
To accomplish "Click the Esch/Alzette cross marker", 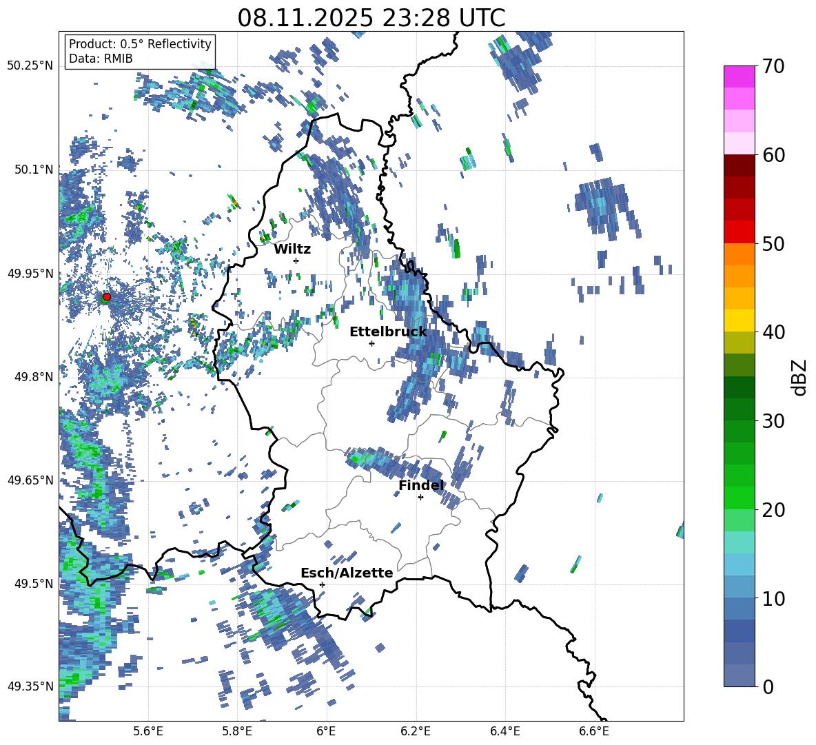I will 322,584.
